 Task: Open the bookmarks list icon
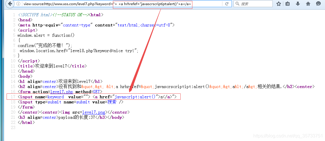pos(288,4)
